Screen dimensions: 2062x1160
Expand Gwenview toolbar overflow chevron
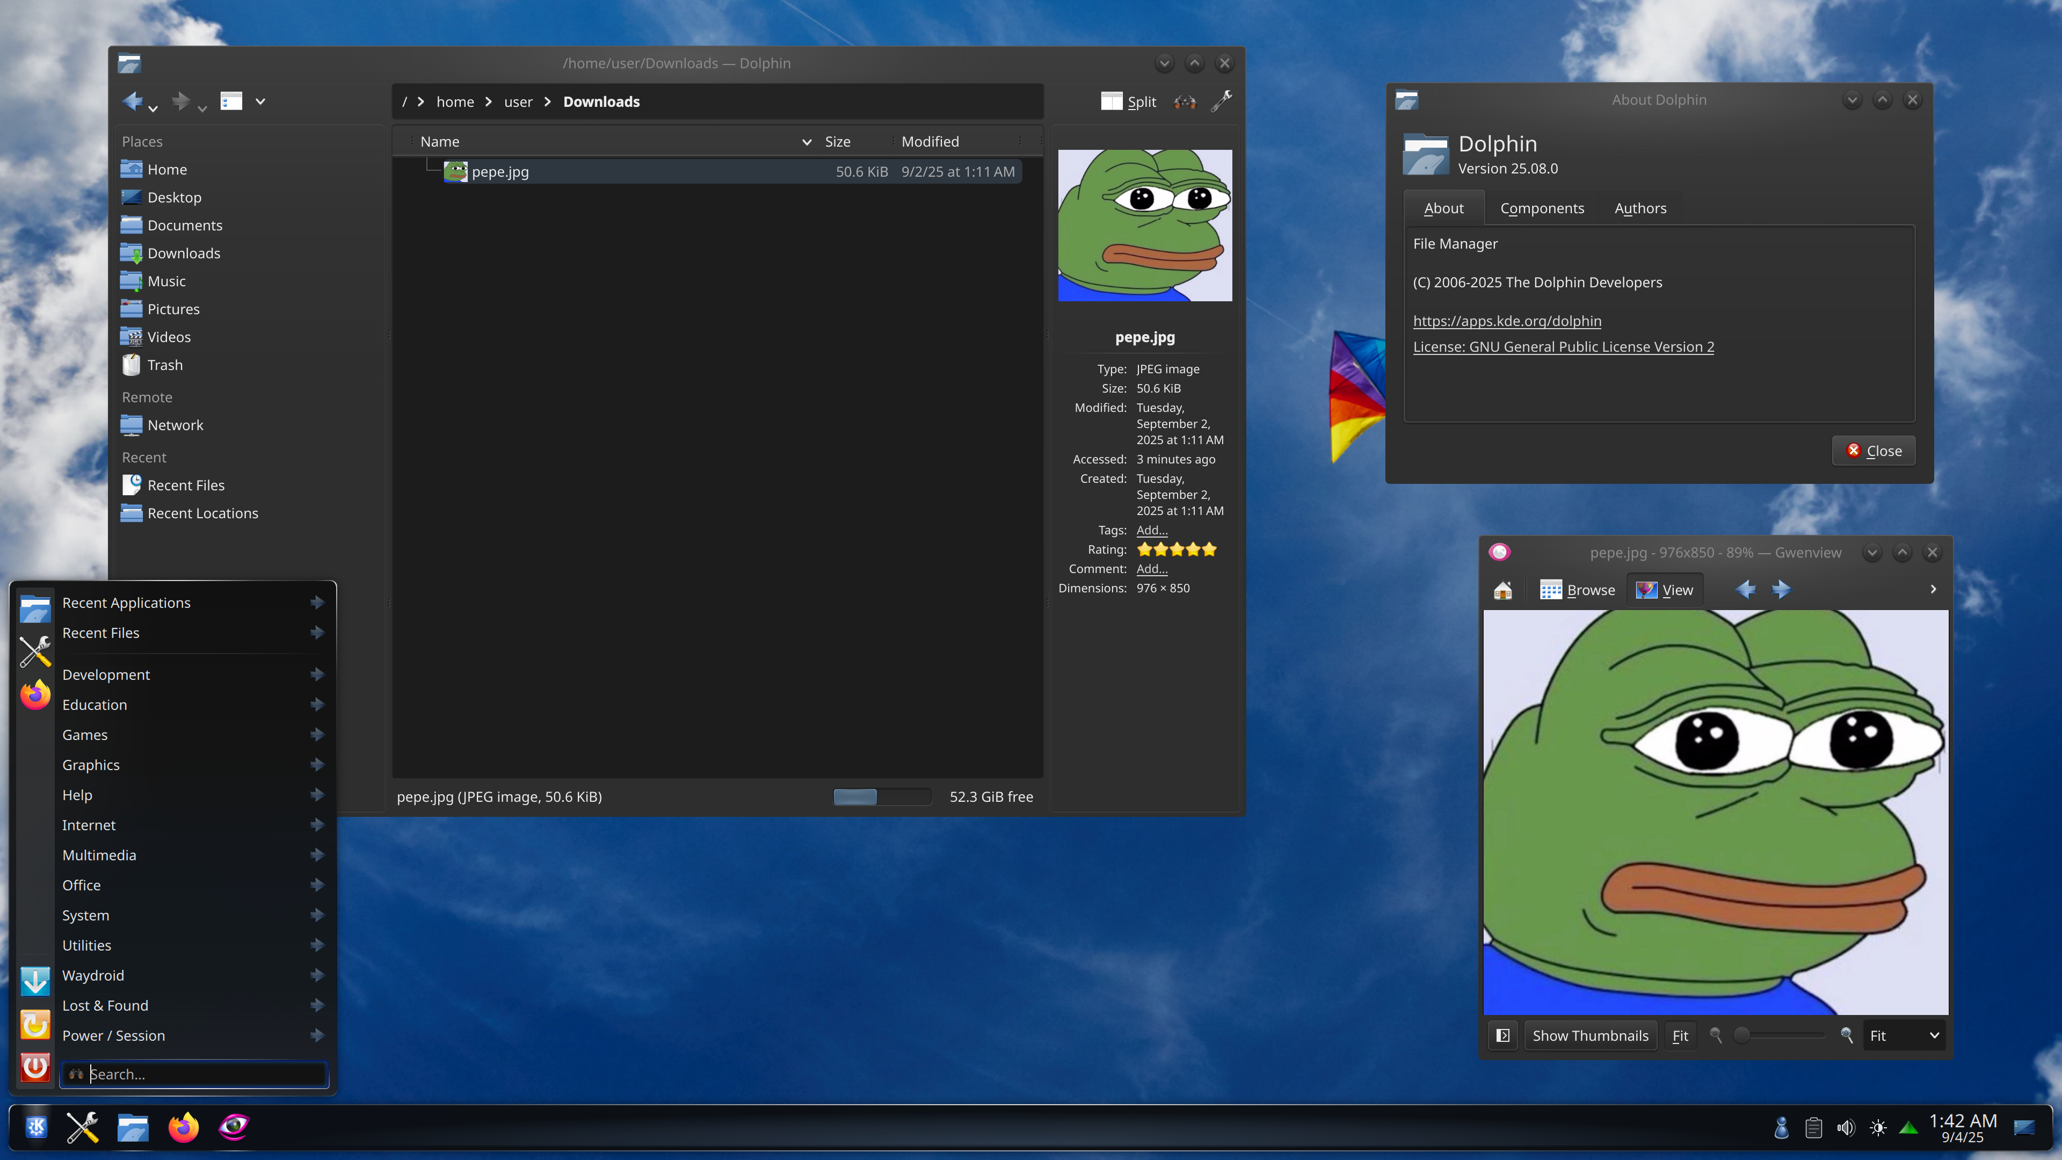[x=1933, y=589]
